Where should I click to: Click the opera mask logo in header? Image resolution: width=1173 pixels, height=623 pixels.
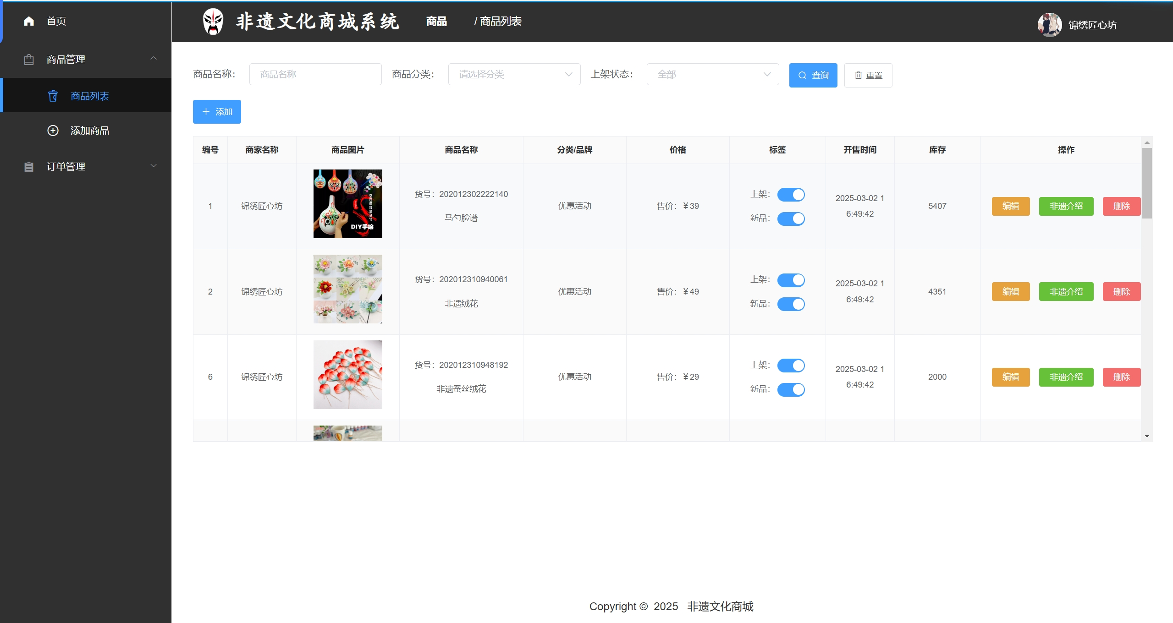coord(213,22)
